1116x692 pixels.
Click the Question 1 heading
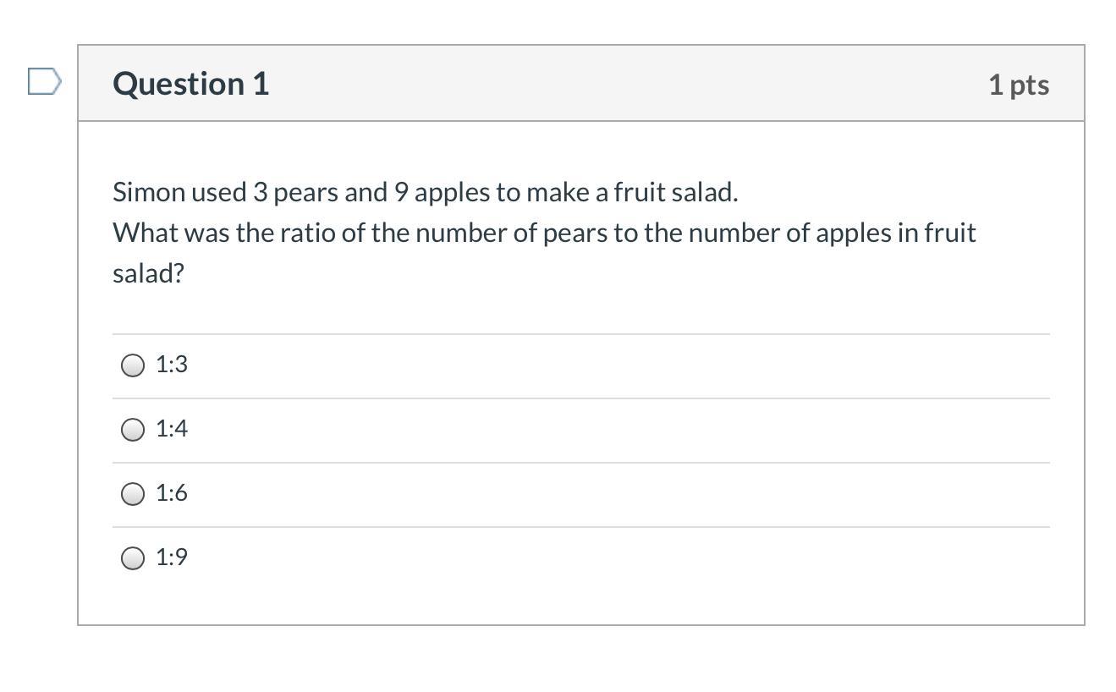tap(191, 84)
